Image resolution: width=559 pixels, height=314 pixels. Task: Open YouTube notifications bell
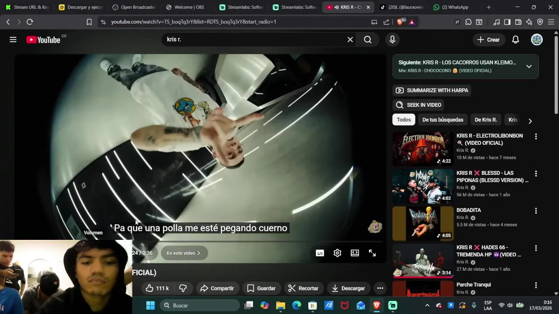(x=515, y=40)
